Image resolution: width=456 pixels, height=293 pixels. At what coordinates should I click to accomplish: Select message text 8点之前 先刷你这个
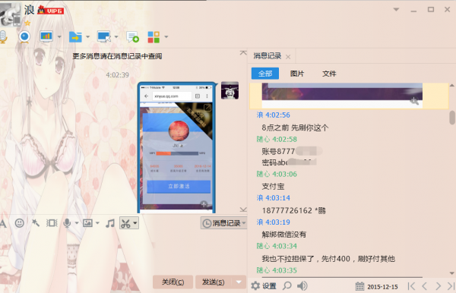point(295,128)
